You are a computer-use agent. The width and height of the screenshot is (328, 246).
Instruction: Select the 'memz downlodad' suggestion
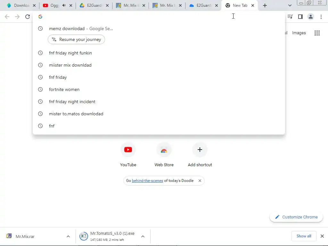tap(159, 29)
